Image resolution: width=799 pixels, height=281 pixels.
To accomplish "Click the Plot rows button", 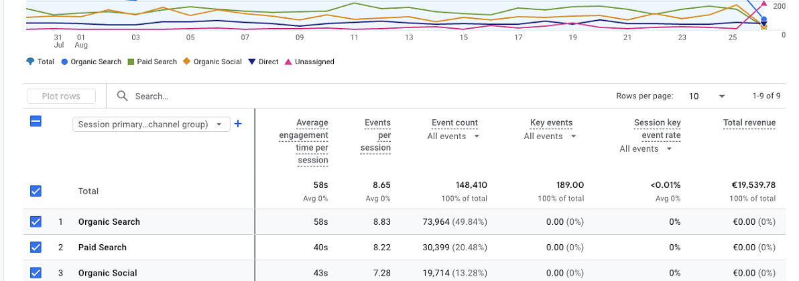I will [x=61, y=96].
